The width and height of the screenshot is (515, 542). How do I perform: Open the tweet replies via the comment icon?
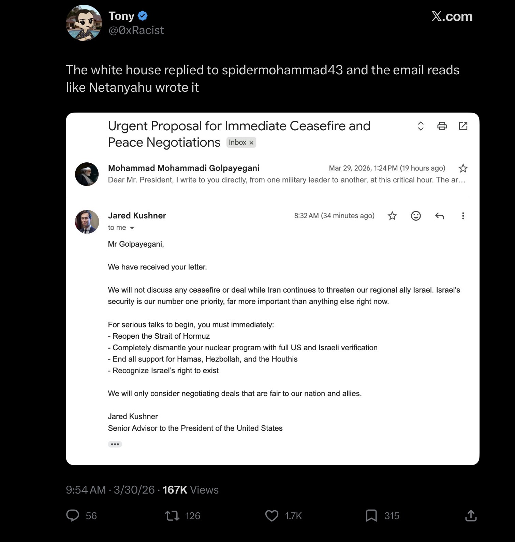tap(72, 515)
